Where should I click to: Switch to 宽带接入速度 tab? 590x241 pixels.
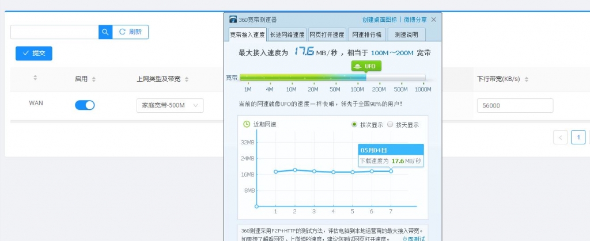248,35
